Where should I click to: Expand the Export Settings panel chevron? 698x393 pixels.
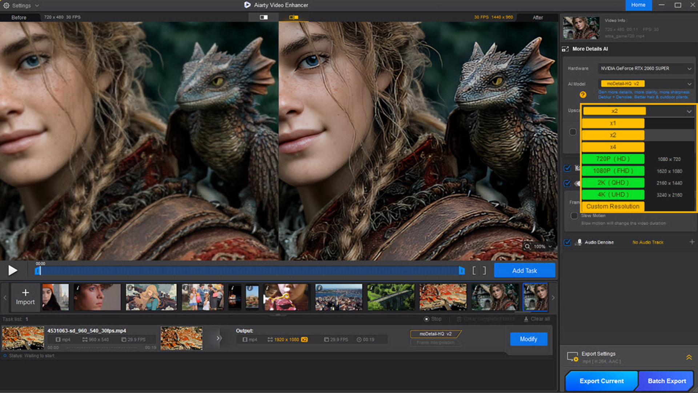689,357
